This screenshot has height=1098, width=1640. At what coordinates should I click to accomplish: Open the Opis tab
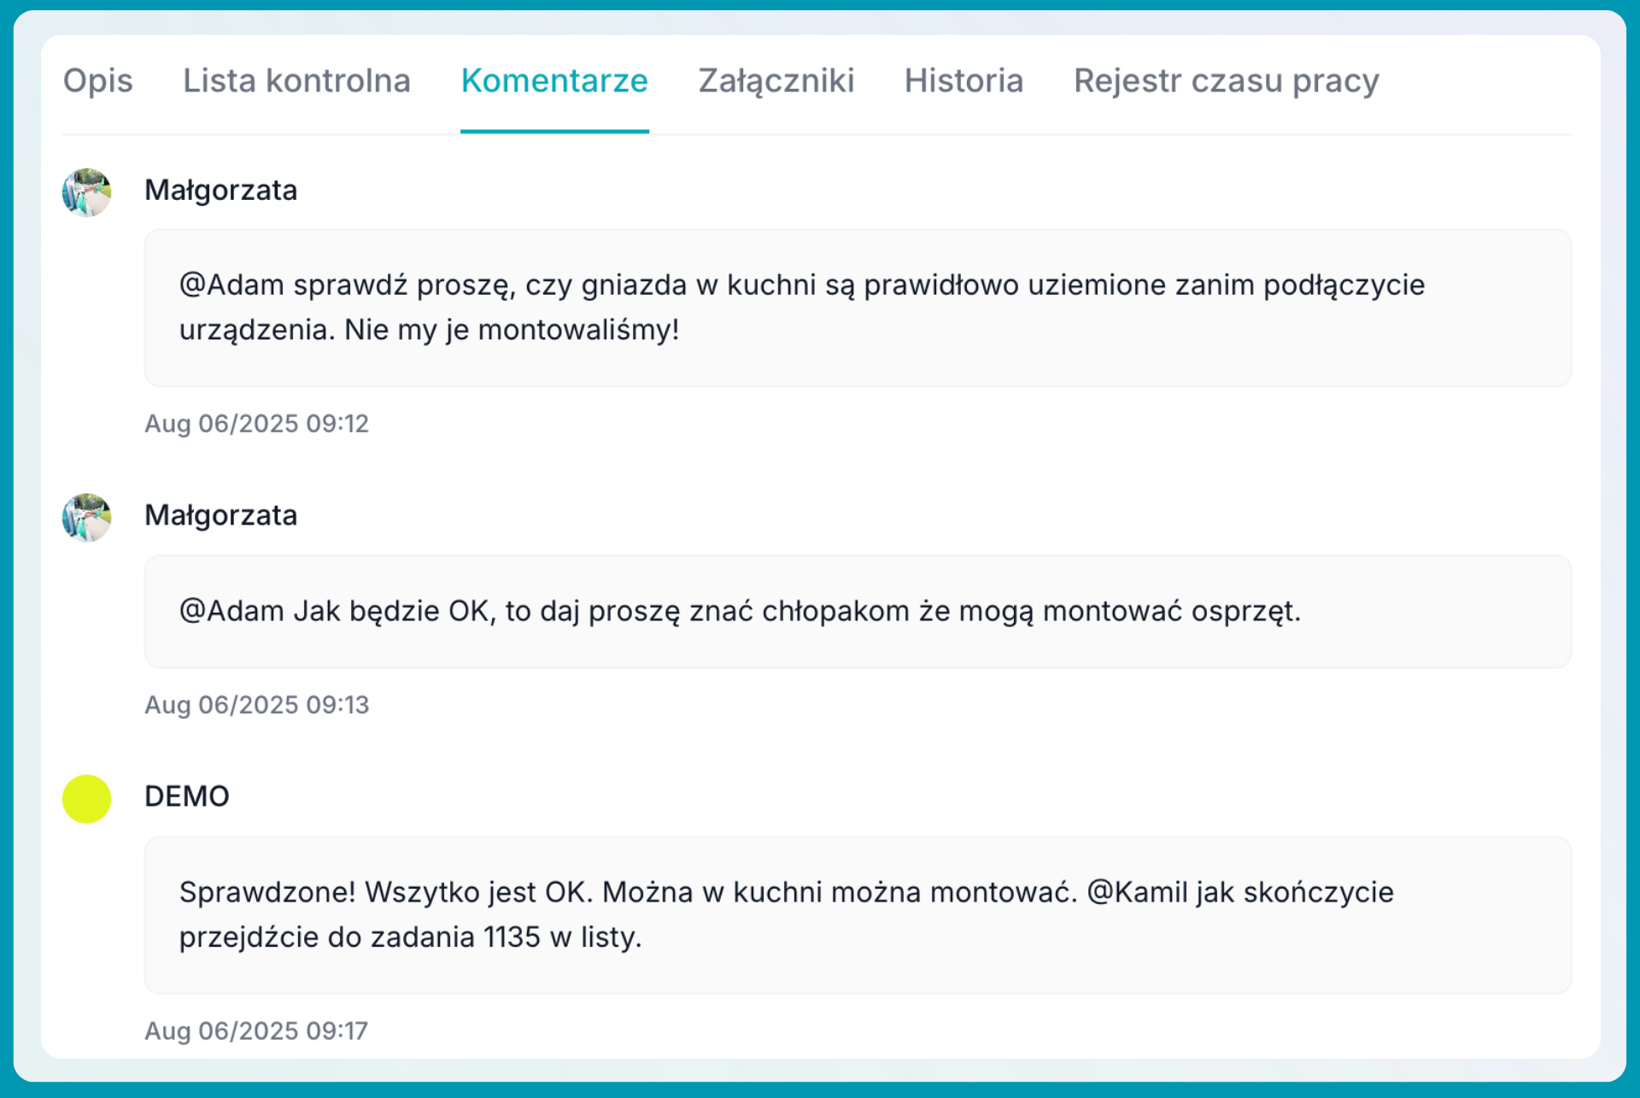[x=97, y=81]
